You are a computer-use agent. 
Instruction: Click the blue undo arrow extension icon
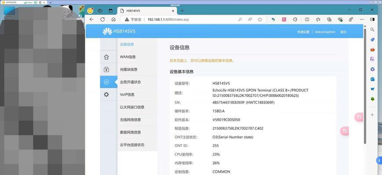coord(273,20)
